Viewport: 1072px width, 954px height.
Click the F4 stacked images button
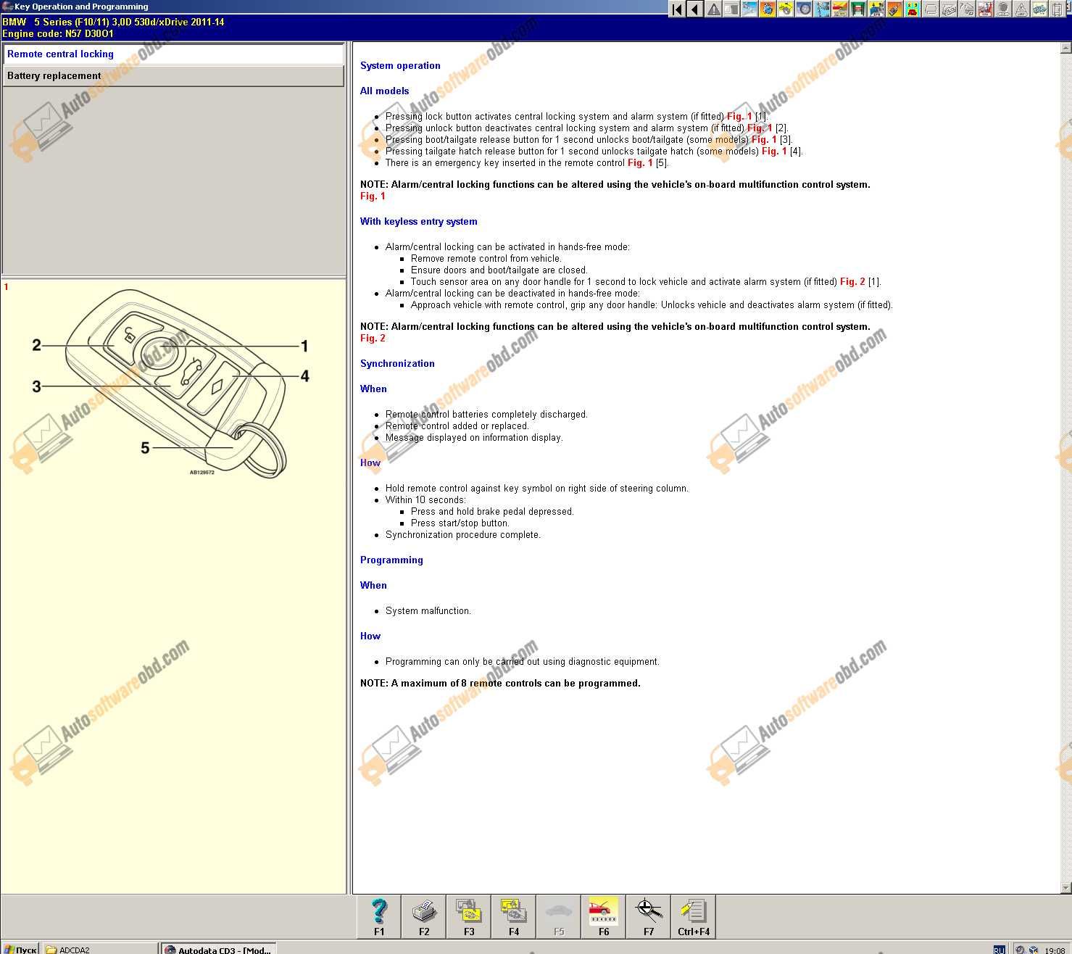(x=514, y=917)
